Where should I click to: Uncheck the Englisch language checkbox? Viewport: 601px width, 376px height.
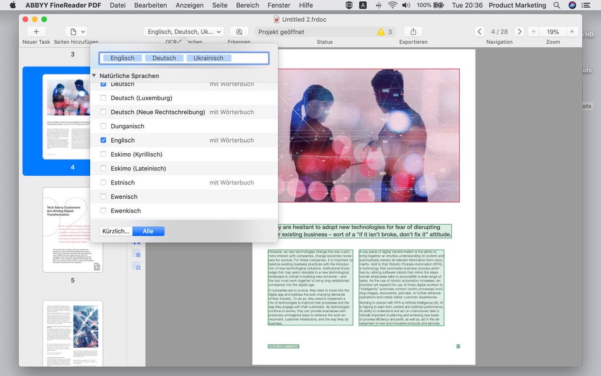point(104,140)
